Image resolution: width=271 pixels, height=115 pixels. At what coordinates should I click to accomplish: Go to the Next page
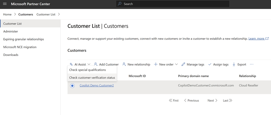(212, 100)
